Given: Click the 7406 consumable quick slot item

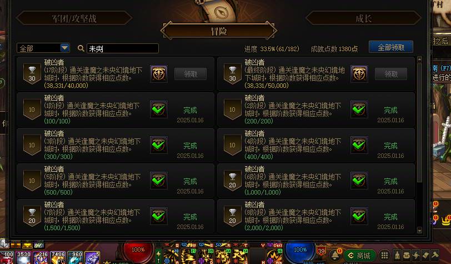Looking at the screenshot, I should [x=58, y=258].
